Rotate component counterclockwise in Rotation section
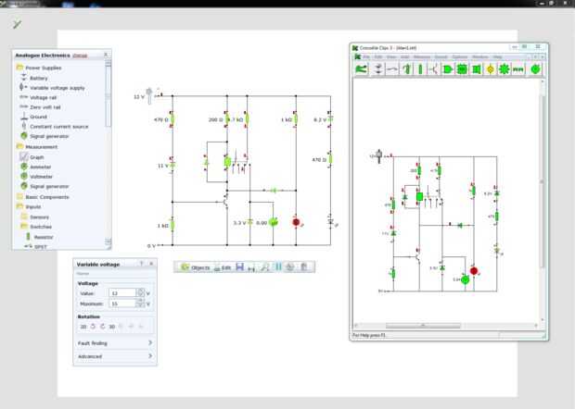Viewport: 575px width, 409px height. pos(93,327)
